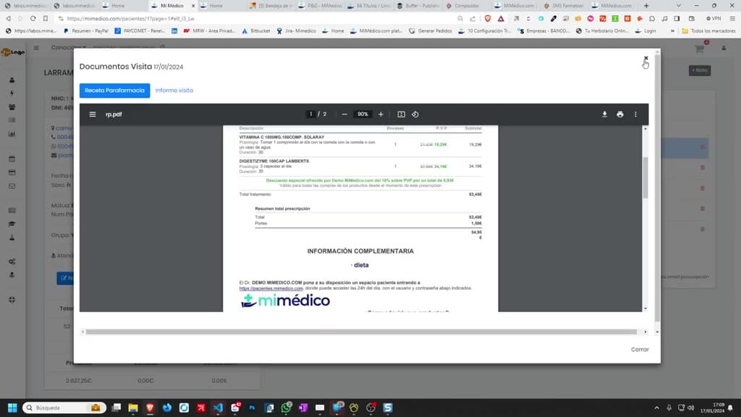Open File Explorer from taskbar
The image size is (741, 417).
coord(133,408)
